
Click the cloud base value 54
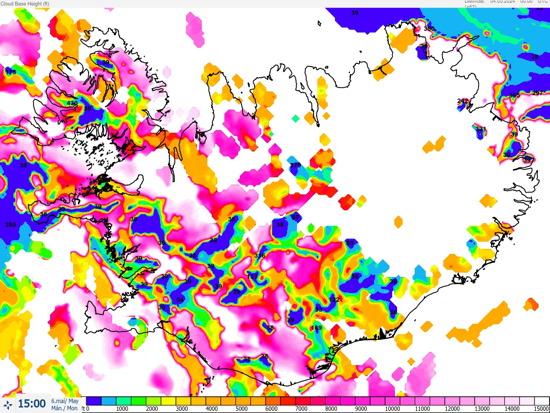[x=180, y=300]
